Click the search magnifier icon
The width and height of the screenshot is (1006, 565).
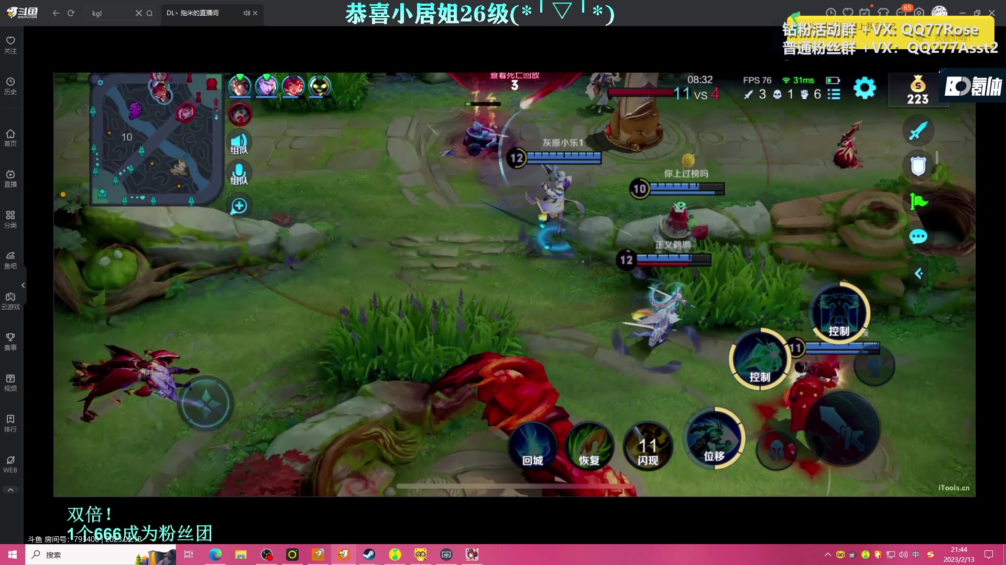pos(149,13)
